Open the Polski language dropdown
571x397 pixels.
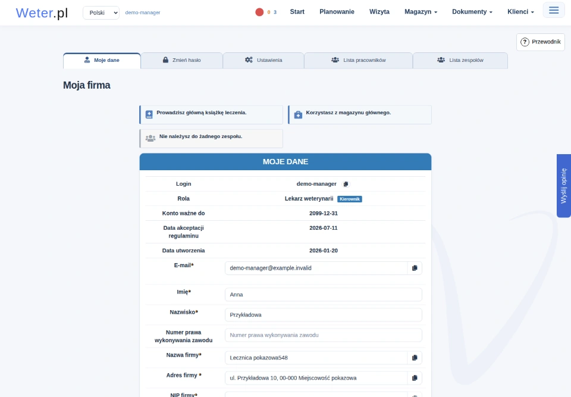(x=101, y=12)
